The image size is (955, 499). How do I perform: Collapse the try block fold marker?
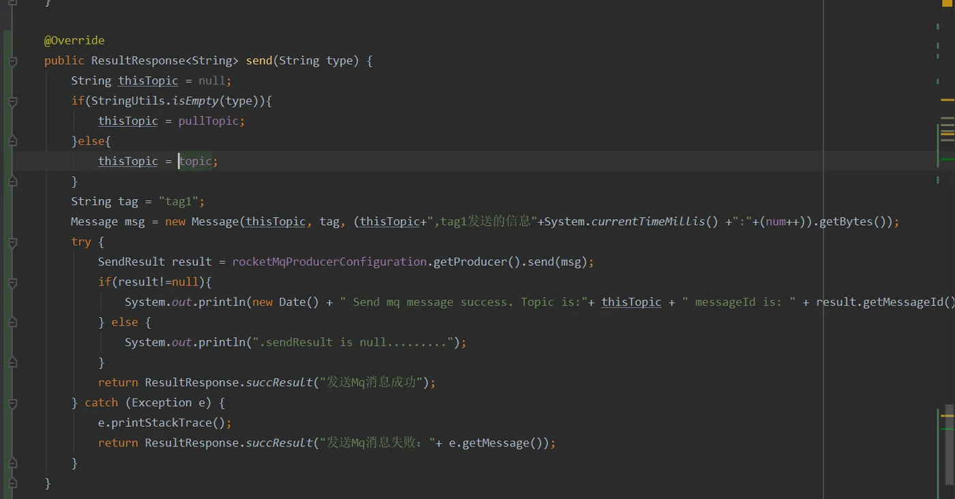point(12,242)
